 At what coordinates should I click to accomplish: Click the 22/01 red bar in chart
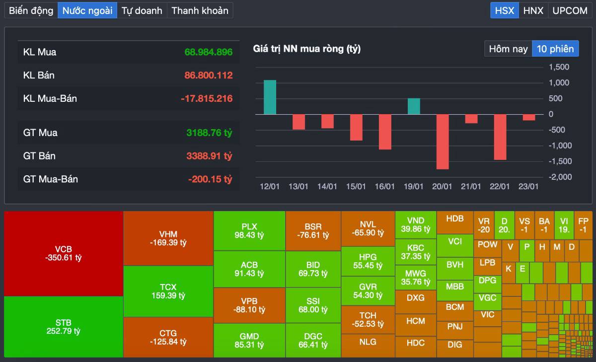(500, 137)
